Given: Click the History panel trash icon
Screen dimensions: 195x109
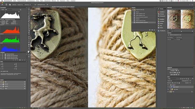Looking at the screenshot, I should pyautogui.click(x=154, y=30).
